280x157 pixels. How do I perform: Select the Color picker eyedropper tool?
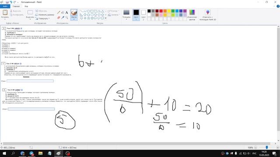click(63, 17)
